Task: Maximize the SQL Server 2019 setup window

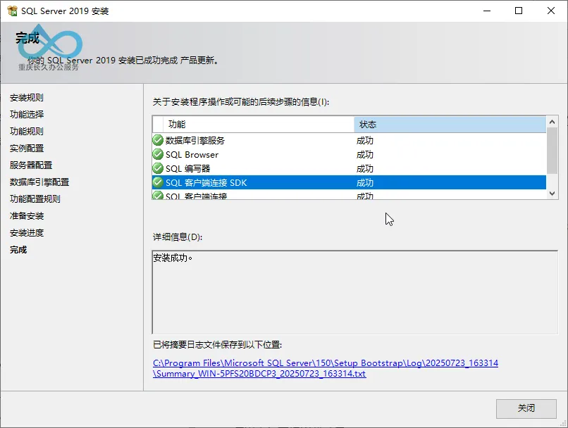Action: (x=519, y=11)
